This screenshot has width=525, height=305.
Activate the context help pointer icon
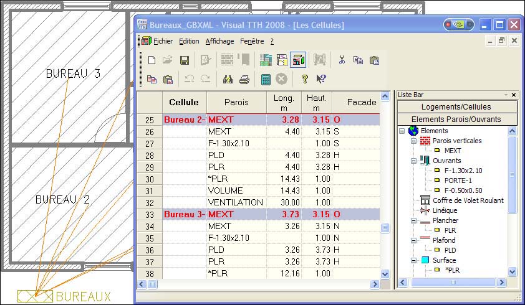tap(320, 79)
